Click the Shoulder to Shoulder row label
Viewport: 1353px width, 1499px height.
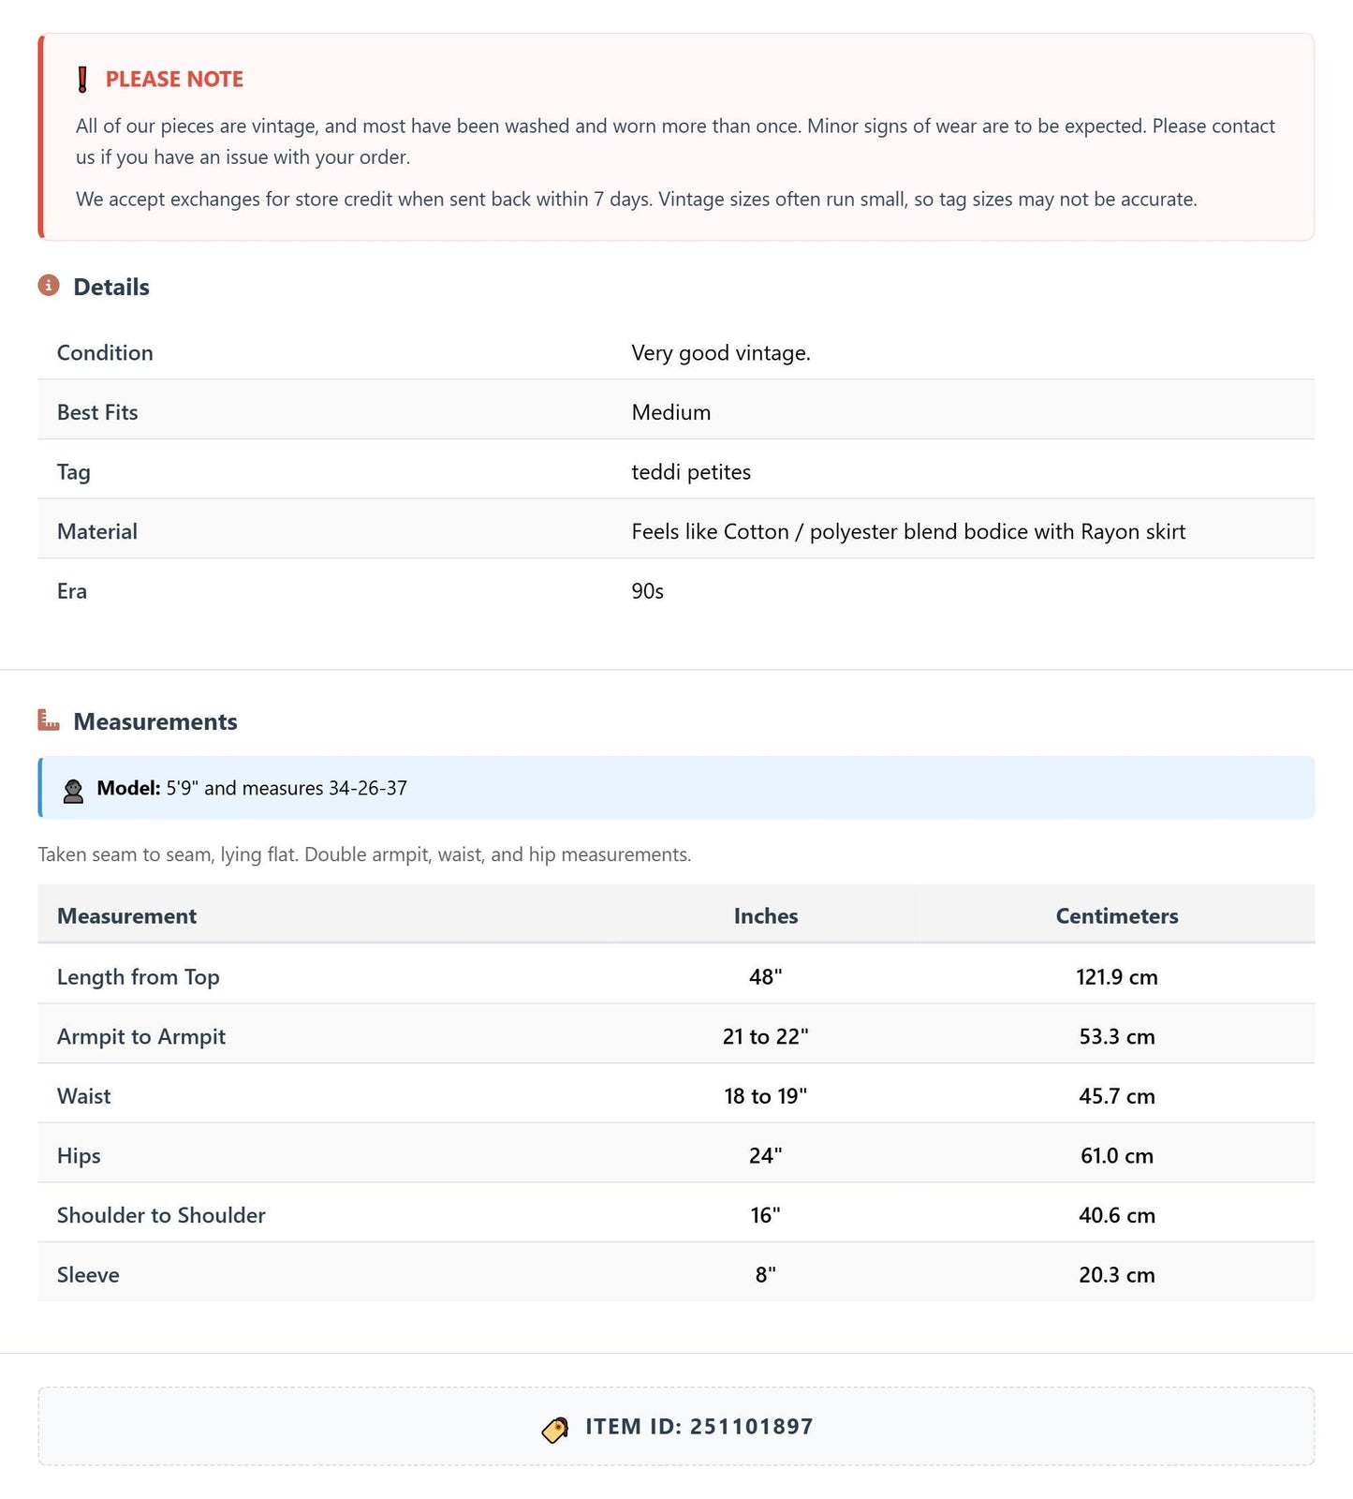(x=161, y=1215)
